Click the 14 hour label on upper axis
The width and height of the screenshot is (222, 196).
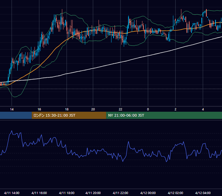pyautogui.click(x=12, y=109)
